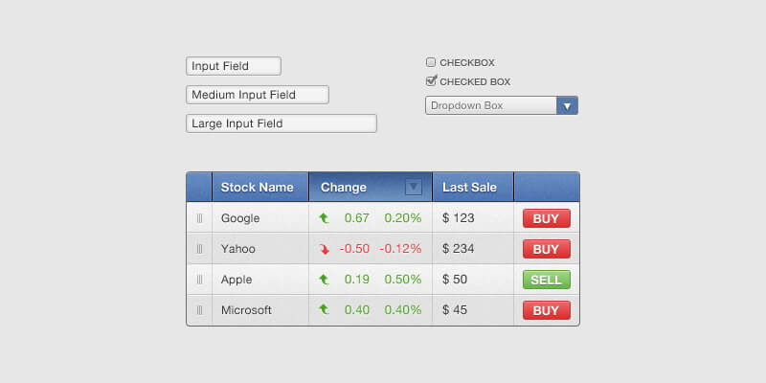Image resolution: width=766 pixels, height=383 pixels.
Task: Click the drag handle of Microsoft row
Action: [x=199, y=310]
